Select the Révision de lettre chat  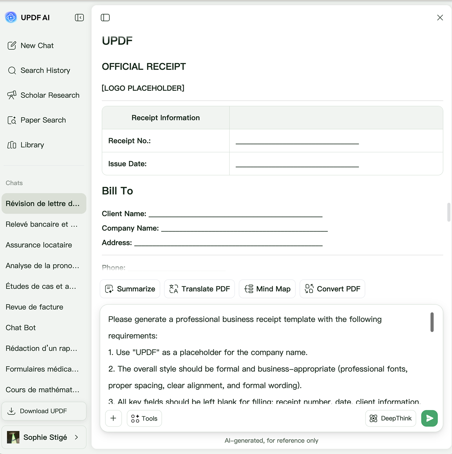(x=44, y=203)
